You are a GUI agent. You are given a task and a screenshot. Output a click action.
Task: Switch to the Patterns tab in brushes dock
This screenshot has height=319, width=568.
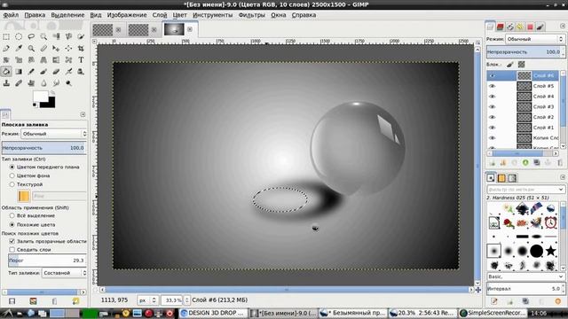tap(501, 178)
